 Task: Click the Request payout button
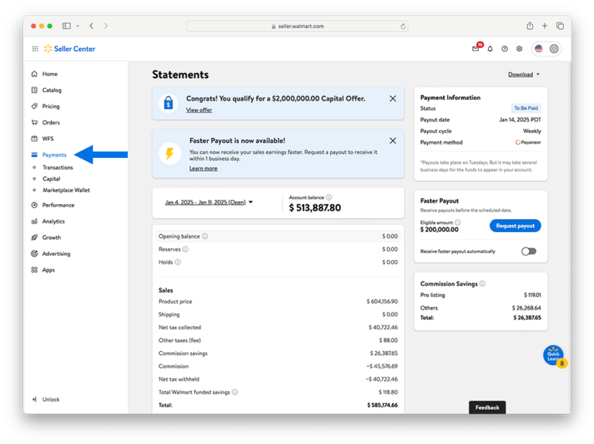pyautogui.click(x=515, y=226)
